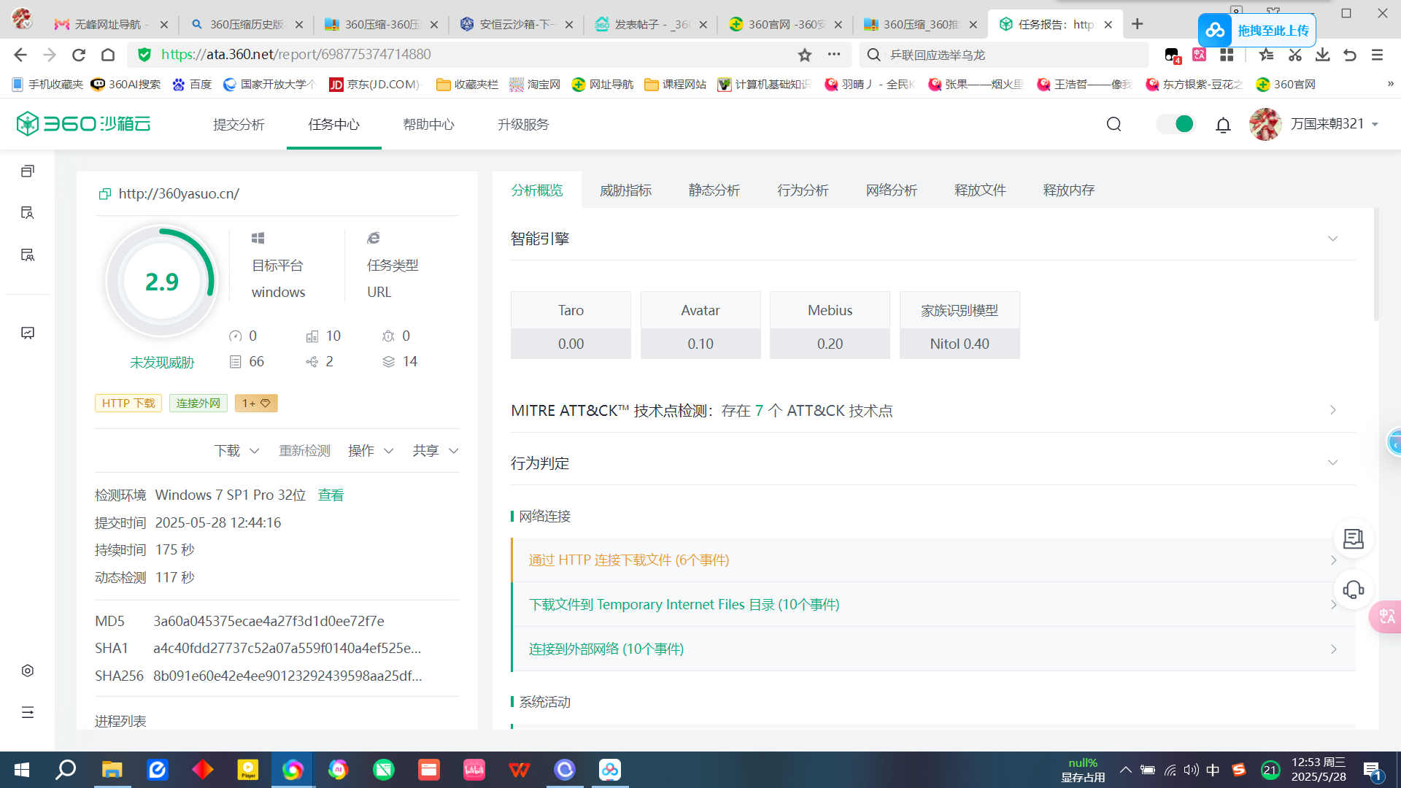This screenshot has width=1401, height=788.
Task: Open browser extensions grid icon
Action: 1227,55
